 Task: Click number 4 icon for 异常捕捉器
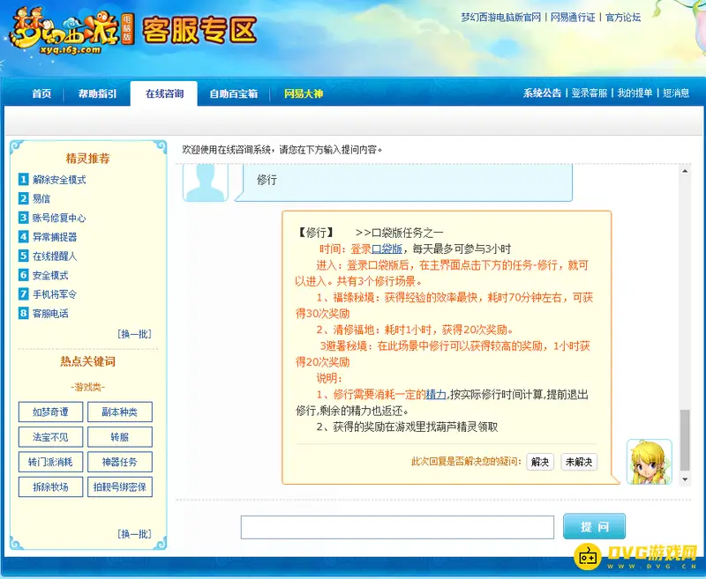coord(24,236)
